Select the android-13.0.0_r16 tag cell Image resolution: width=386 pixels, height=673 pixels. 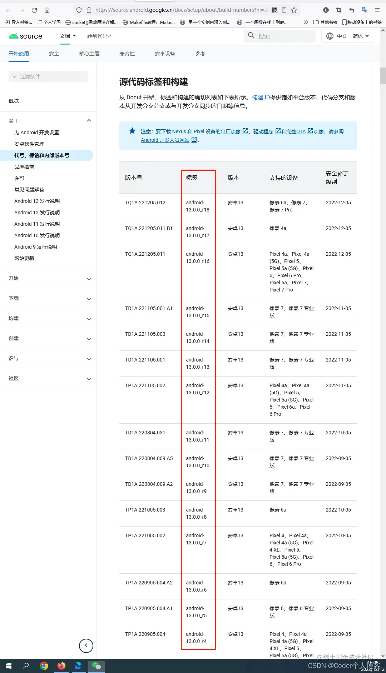[x=198, y=258]
